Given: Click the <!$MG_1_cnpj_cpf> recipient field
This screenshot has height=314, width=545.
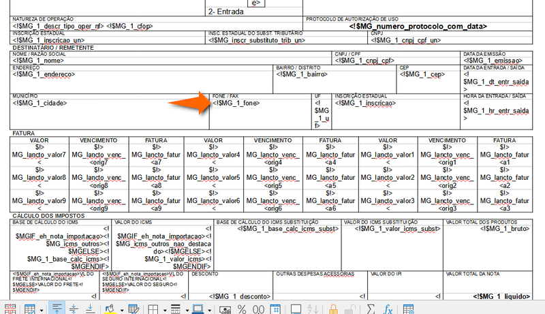Looking at the screenshot, I should [x=364, y=61].
